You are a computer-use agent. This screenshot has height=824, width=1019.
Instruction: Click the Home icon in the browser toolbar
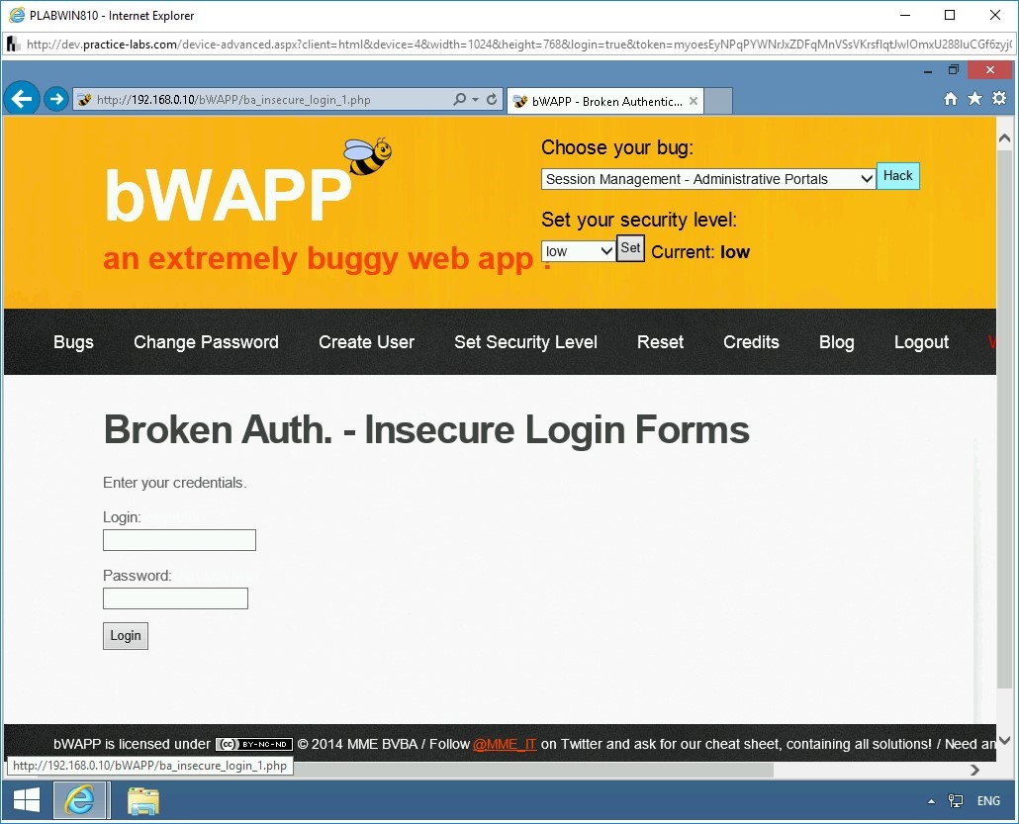click(x=950, y=99)
